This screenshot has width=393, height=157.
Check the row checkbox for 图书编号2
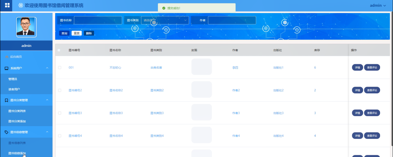60,90
